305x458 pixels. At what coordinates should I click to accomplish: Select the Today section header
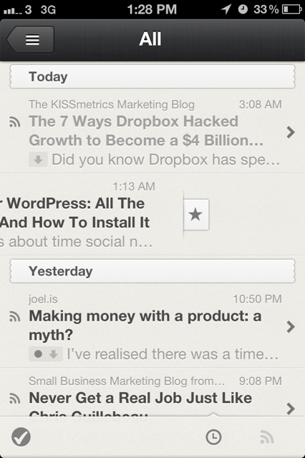pos(152,77)
